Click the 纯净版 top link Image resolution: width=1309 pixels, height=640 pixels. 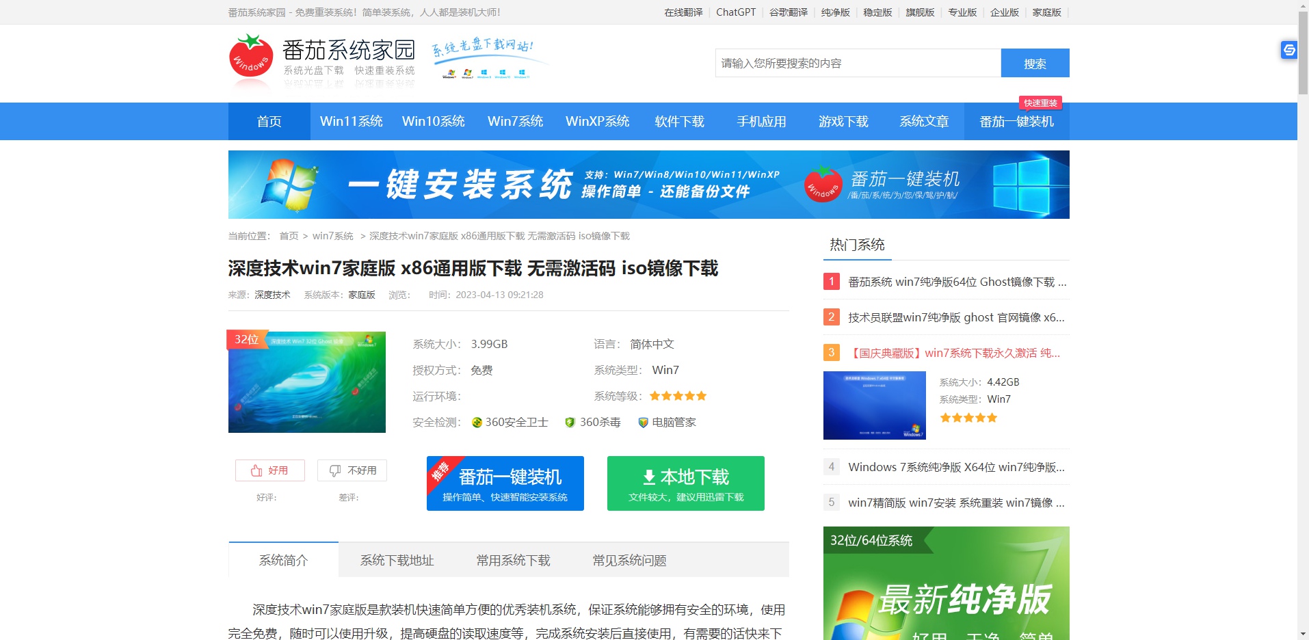click(836, 12)
